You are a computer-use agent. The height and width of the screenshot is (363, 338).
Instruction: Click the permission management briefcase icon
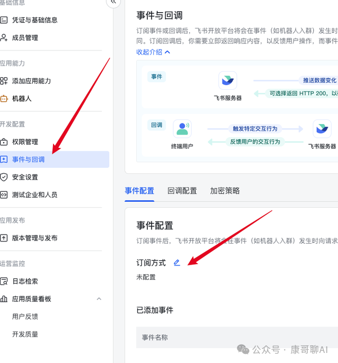4,142
